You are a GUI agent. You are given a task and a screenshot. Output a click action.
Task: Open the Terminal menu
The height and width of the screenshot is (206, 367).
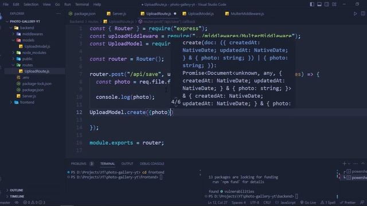coord(82,5)
